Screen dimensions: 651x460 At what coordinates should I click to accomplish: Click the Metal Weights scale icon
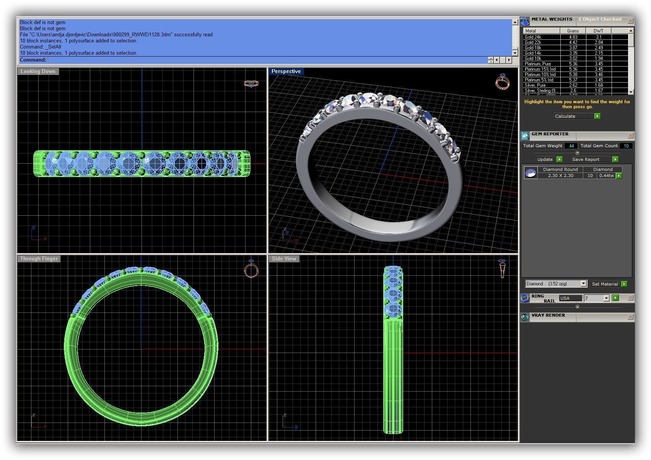pyautogui.click(x=525, y=21)
